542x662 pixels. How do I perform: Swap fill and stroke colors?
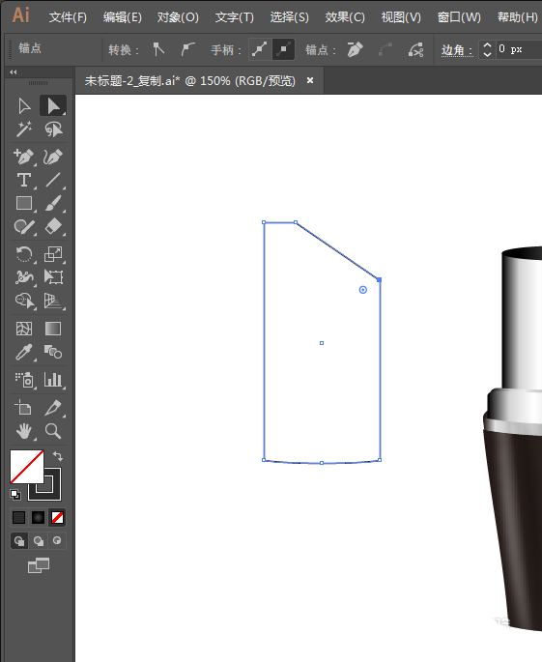point(58,456)
